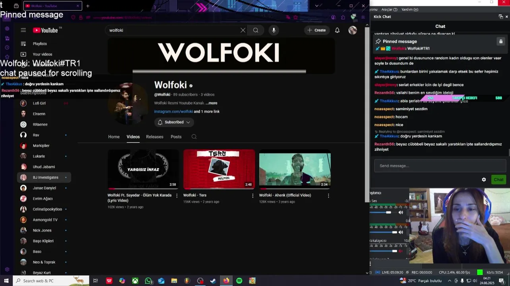Click the Create button
510x286 pixels.
coord(317,30)
